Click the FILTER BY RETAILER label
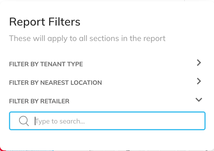Screen dimensions: 214x151 coord(39,101)
